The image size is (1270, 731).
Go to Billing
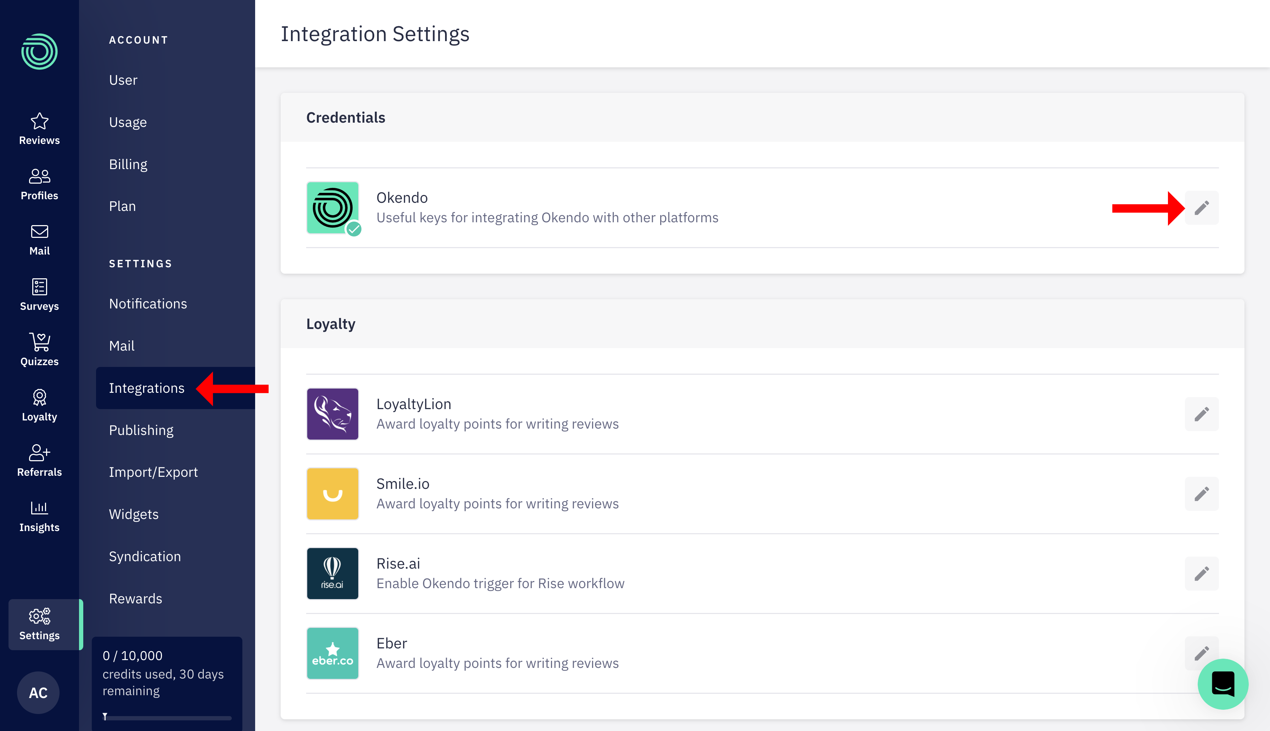pyautogui.click(x=128, y=164)
